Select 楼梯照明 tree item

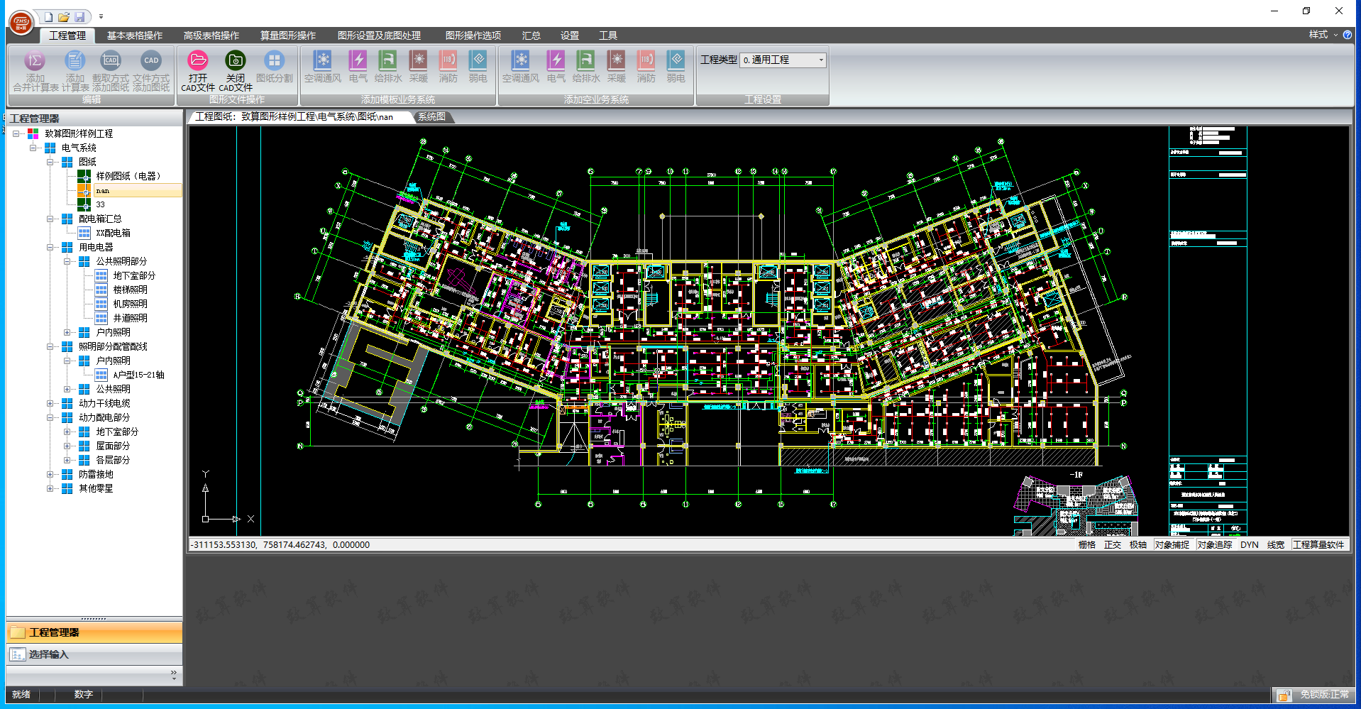[x=131, y=290]
